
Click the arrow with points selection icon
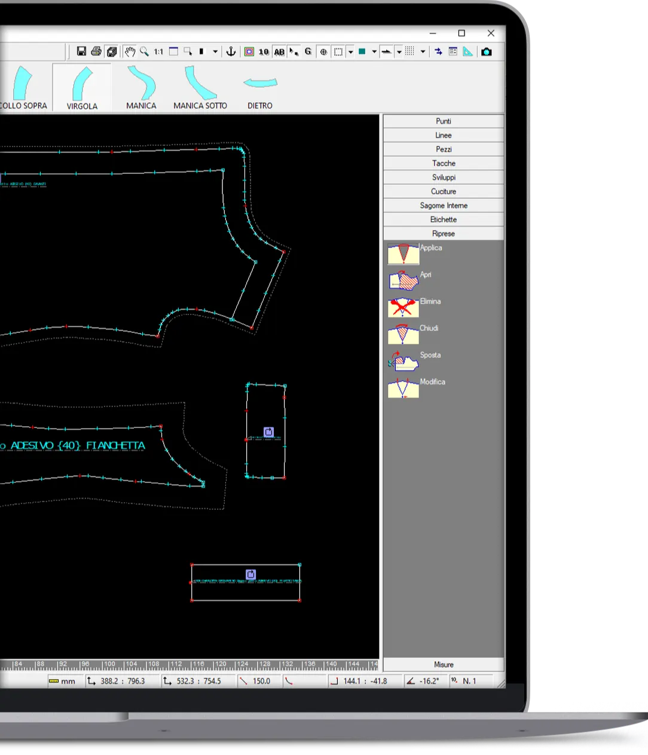294,51
